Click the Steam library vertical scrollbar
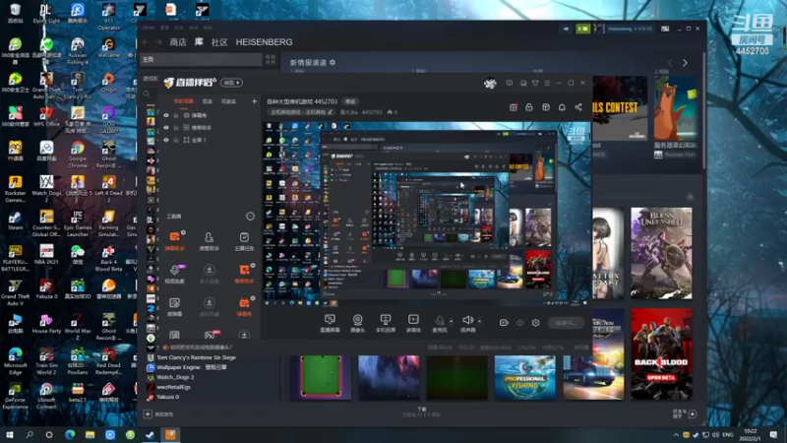Viewport: 787px width, 443px height. click(703, 110)
